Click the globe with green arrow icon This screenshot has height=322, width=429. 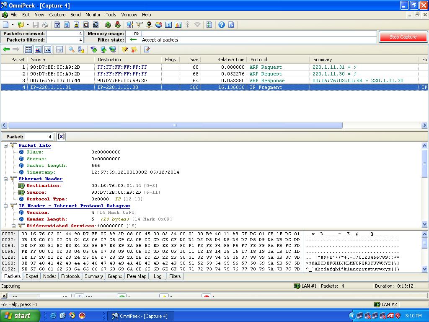click(112, 49)
